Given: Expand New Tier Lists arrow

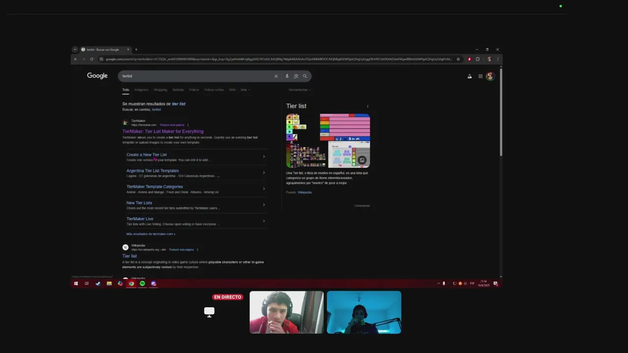Looking at the screenshot, I should [263, 205].
